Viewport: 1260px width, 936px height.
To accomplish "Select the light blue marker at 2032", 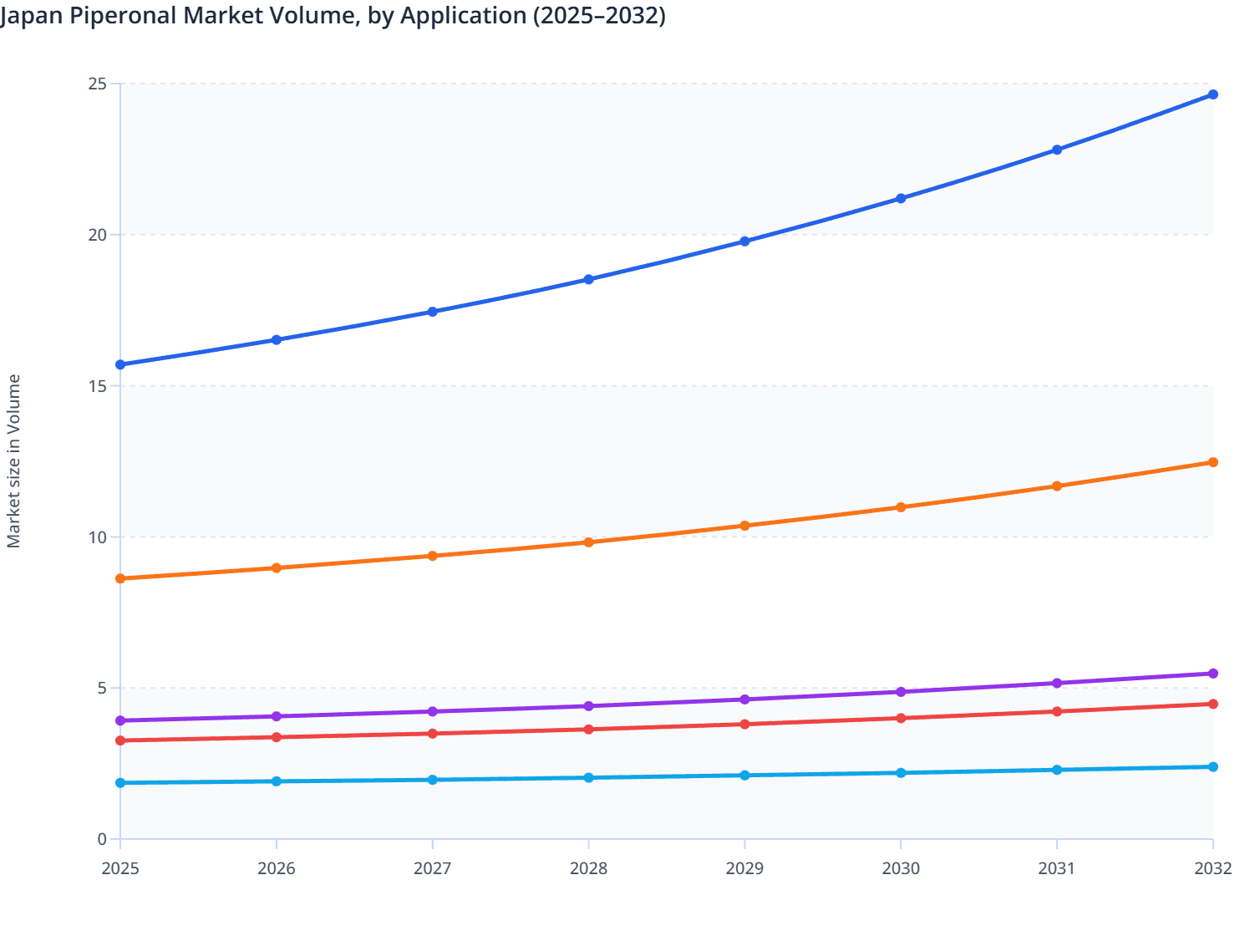I will click(1212, 766).
